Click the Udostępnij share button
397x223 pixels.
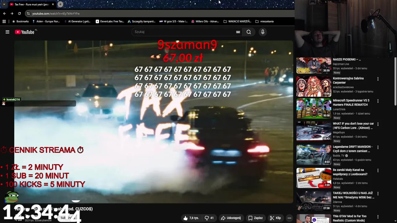click(x=231, y=218)
